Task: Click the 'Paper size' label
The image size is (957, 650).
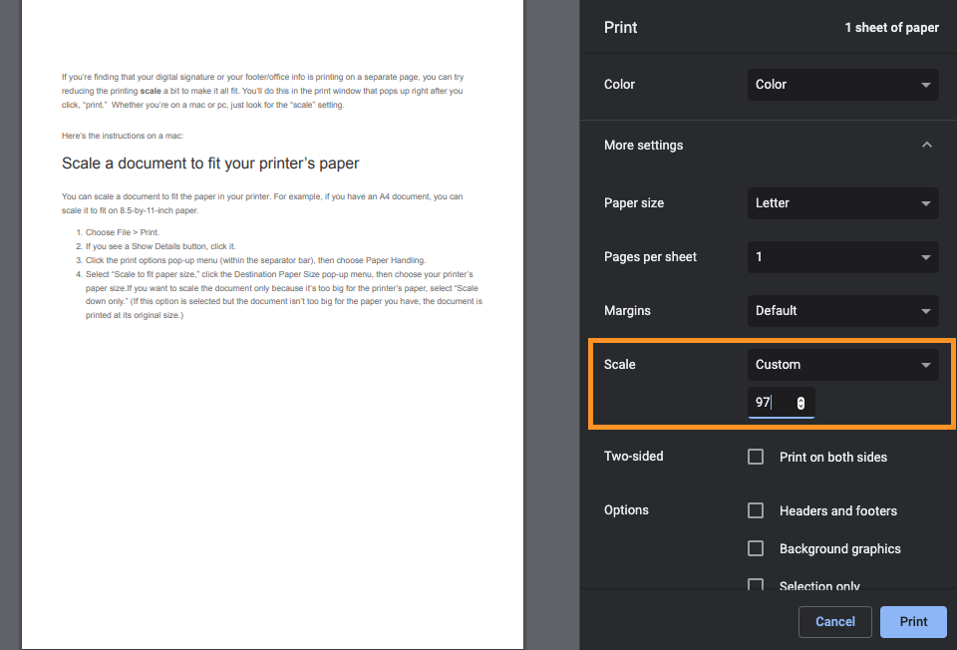Action: (634, 203)
